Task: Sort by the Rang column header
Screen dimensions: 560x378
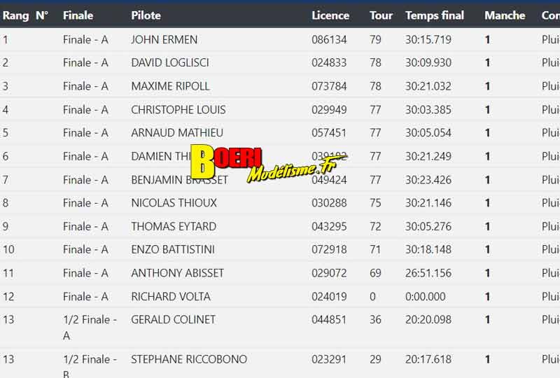Action: [15, 15]
